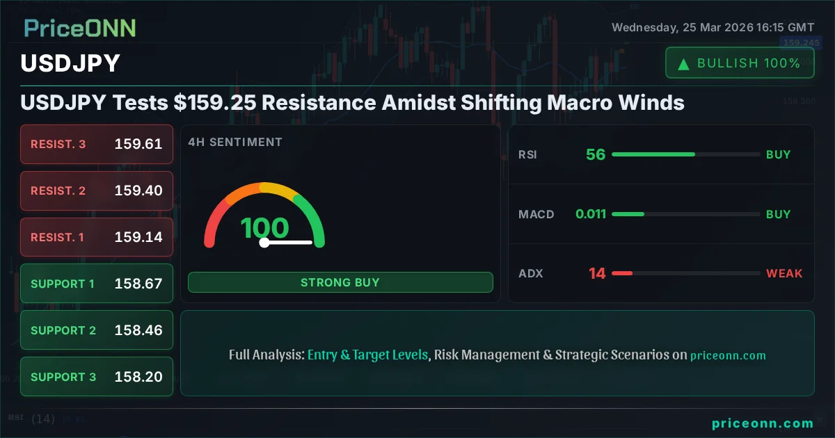Click the date and time stamp
This screenshot has height=438, width=835.
(x=713, y=28)
